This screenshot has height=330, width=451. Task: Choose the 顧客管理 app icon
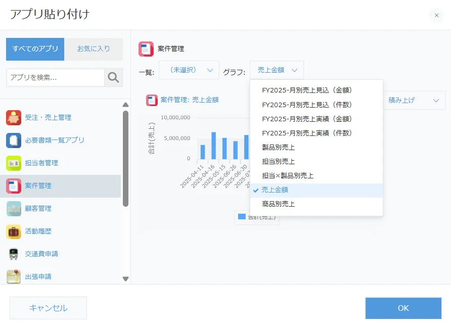14,209
